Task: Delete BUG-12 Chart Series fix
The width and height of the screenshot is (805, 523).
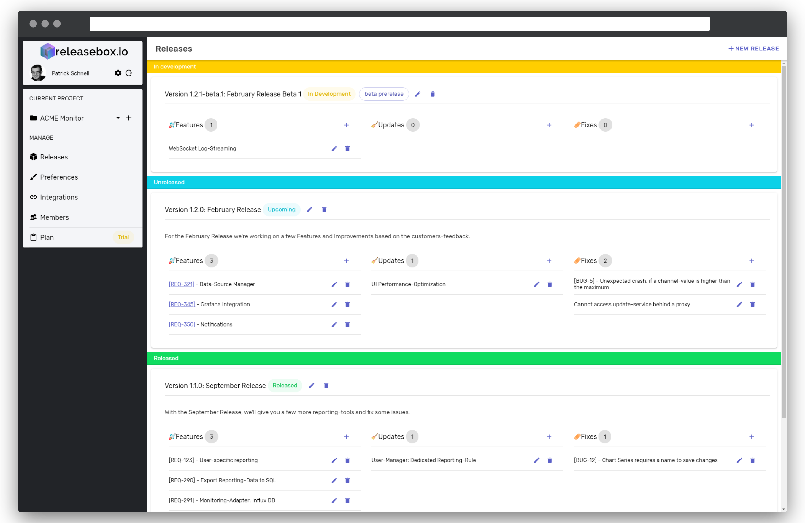Action: (752, 460)
